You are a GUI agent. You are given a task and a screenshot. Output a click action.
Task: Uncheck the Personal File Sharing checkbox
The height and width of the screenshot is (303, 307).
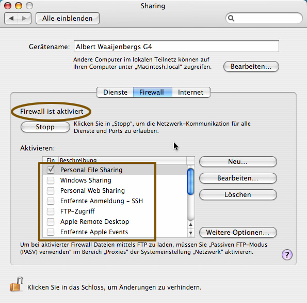pos(51,170)
